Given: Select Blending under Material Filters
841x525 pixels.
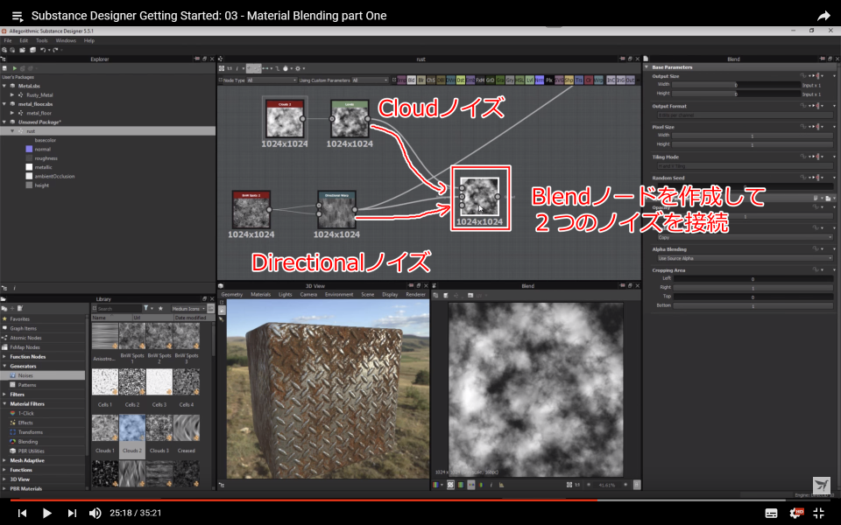Looking at the screenshot, I should pos(28,442).
